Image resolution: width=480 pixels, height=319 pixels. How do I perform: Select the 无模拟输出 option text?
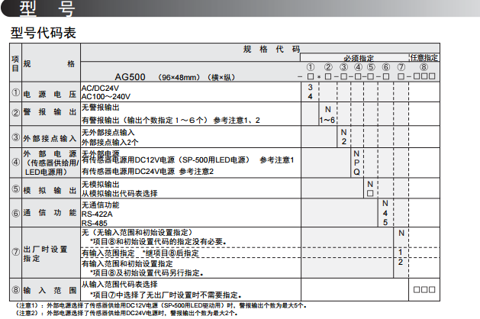pos(101,184)
